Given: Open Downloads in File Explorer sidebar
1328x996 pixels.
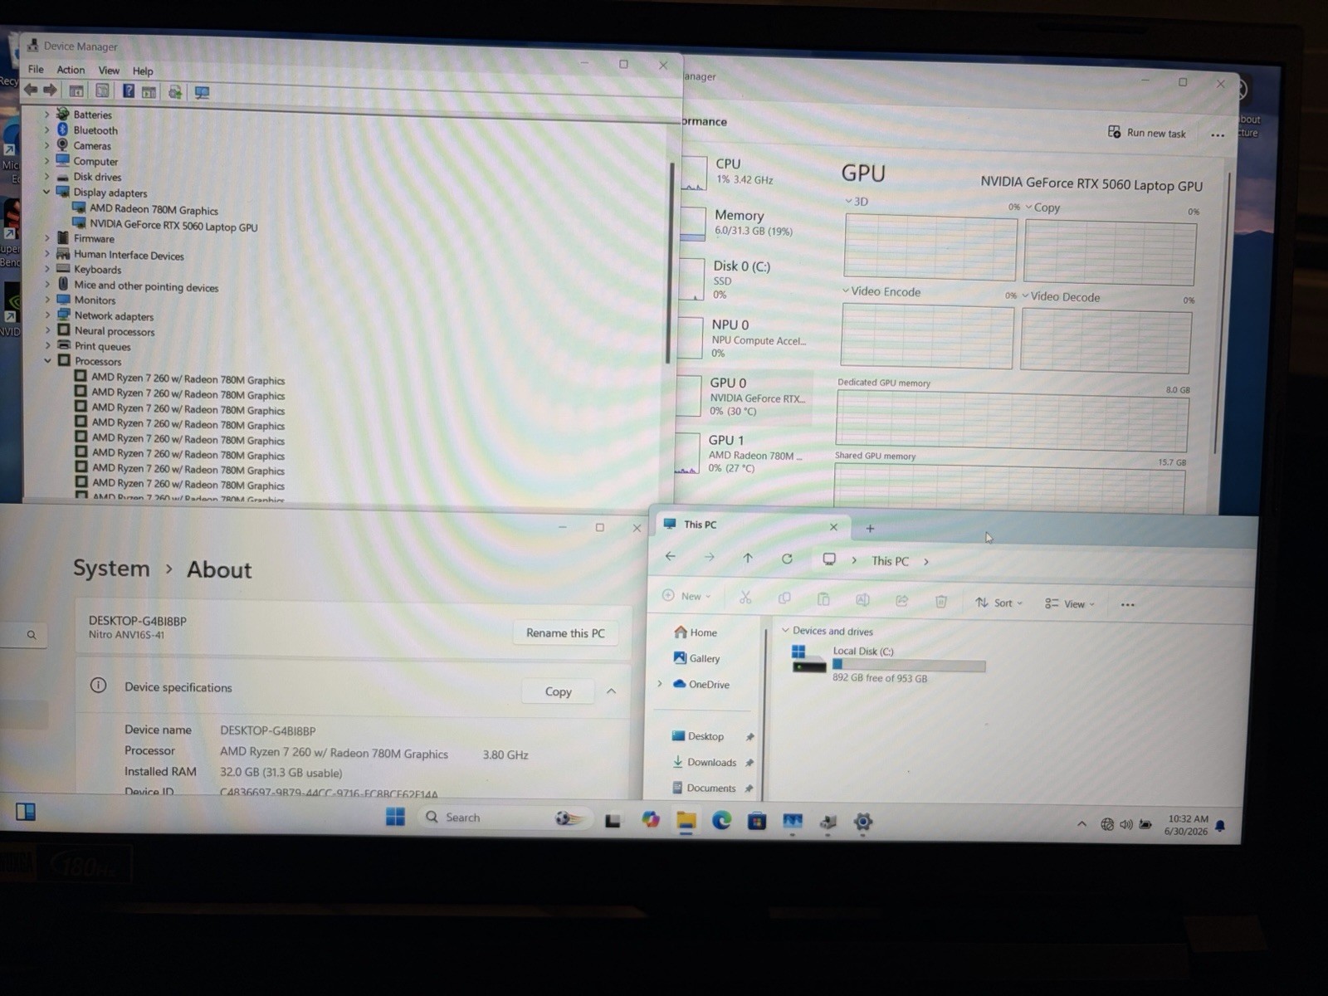Looking at the screenshot, I should click(x=704, y=762).
